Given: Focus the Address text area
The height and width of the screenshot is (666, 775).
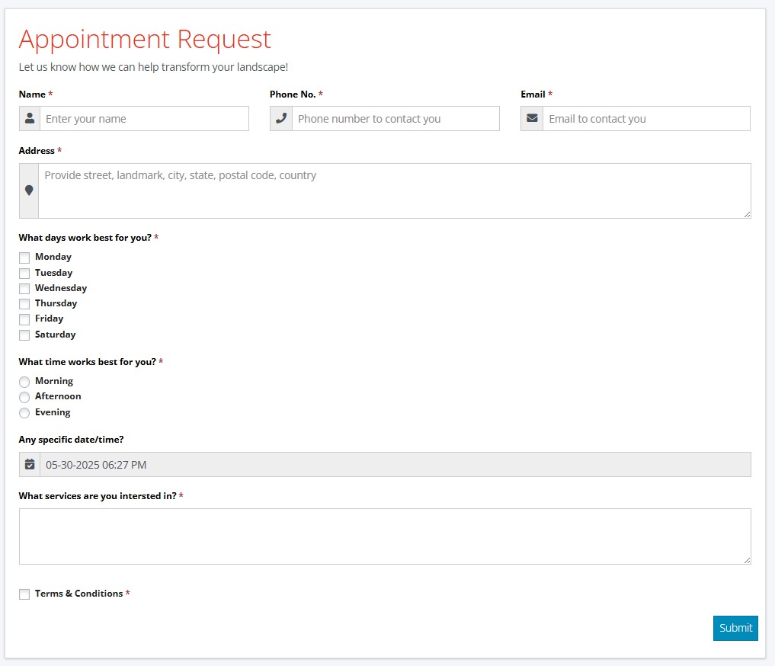Looking at the screenshot, I should [x=394, y=191].
